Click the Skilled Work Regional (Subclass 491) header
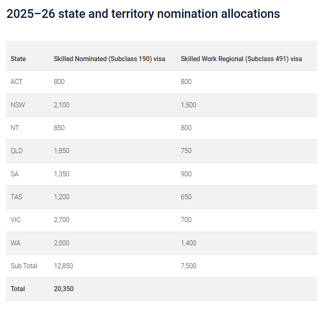This screenshot has width=326, height=309. (241, 59)
